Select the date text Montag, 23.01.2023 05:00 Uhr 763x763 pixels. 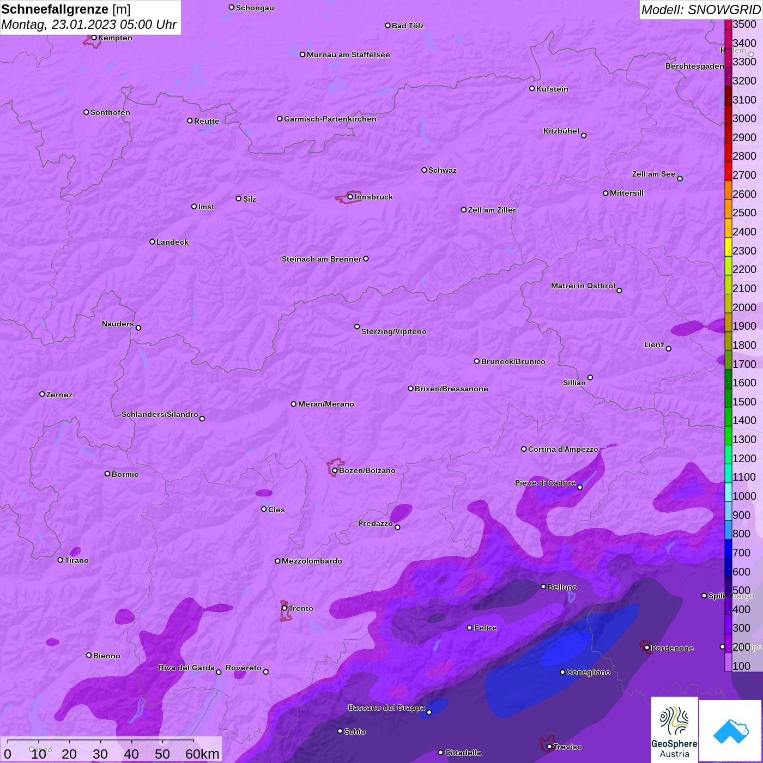point(89,25)
